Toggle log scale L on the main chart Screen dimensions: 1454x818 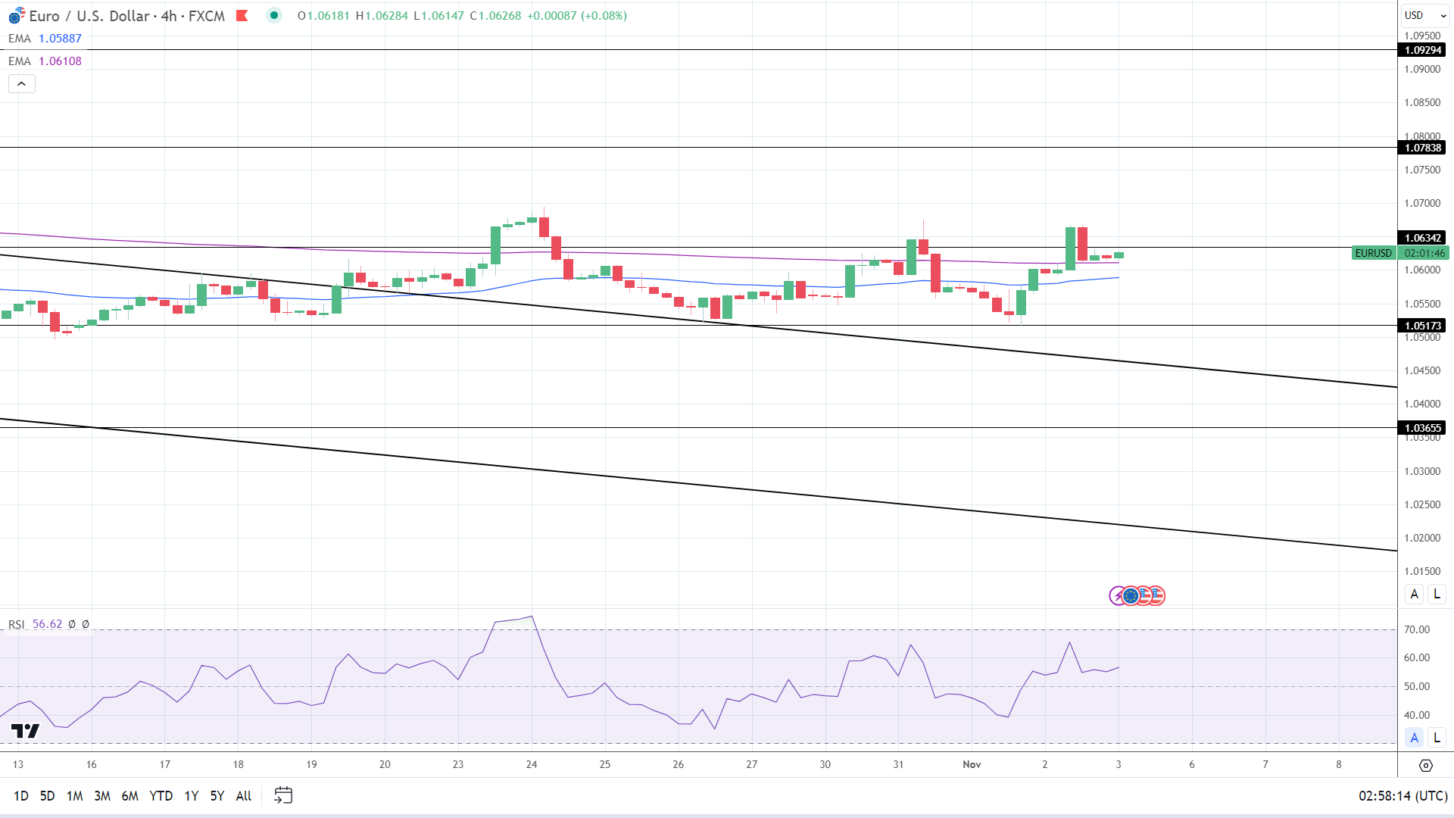point(1437,595)
